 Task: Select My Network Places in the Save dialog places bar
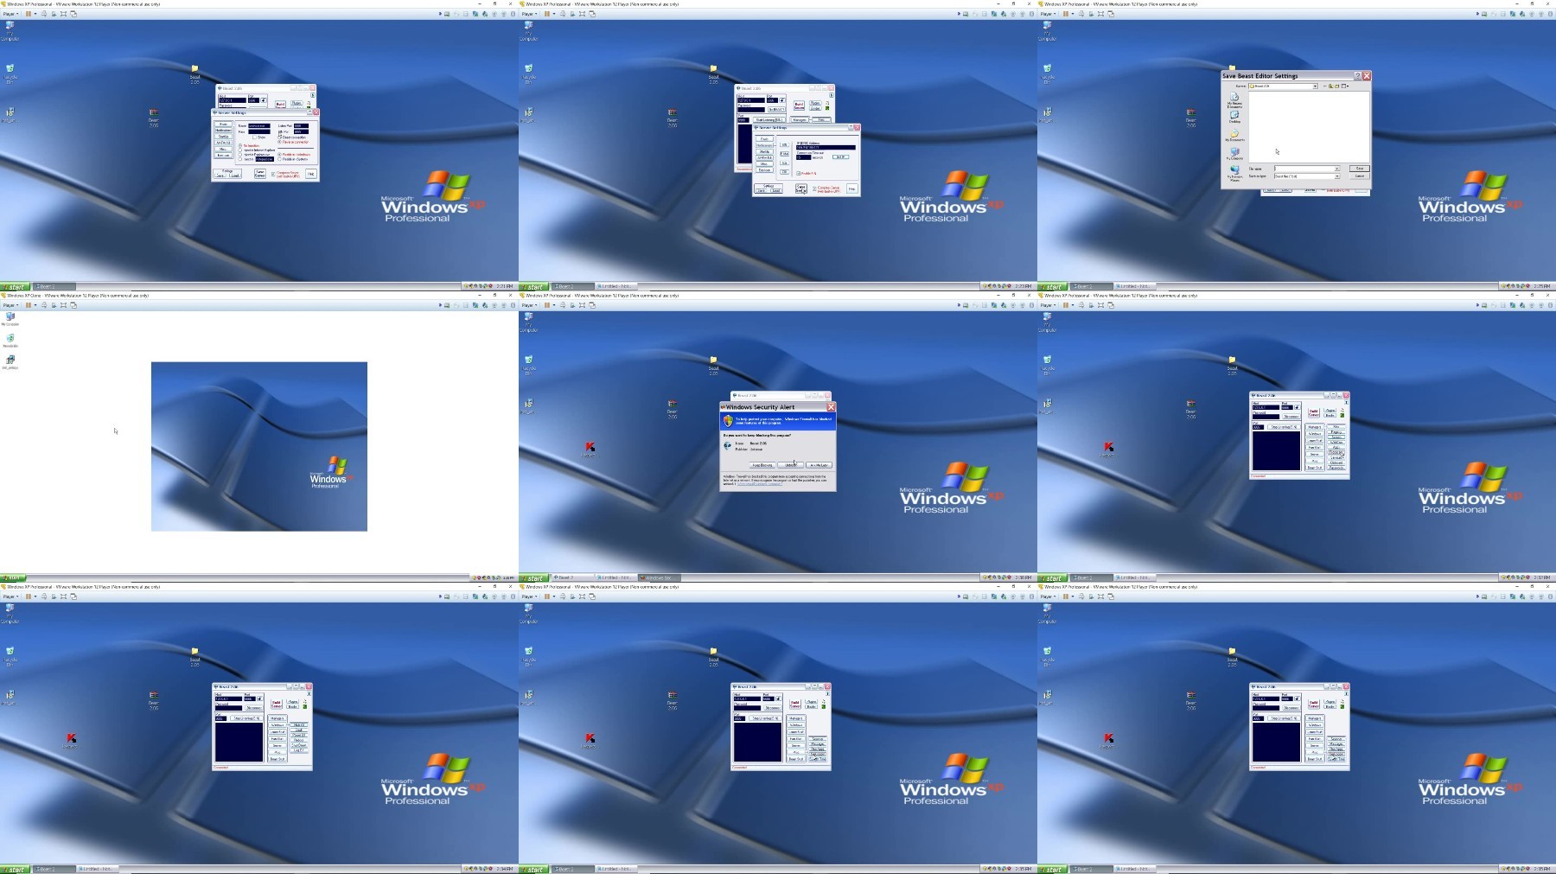[1234, 173]
